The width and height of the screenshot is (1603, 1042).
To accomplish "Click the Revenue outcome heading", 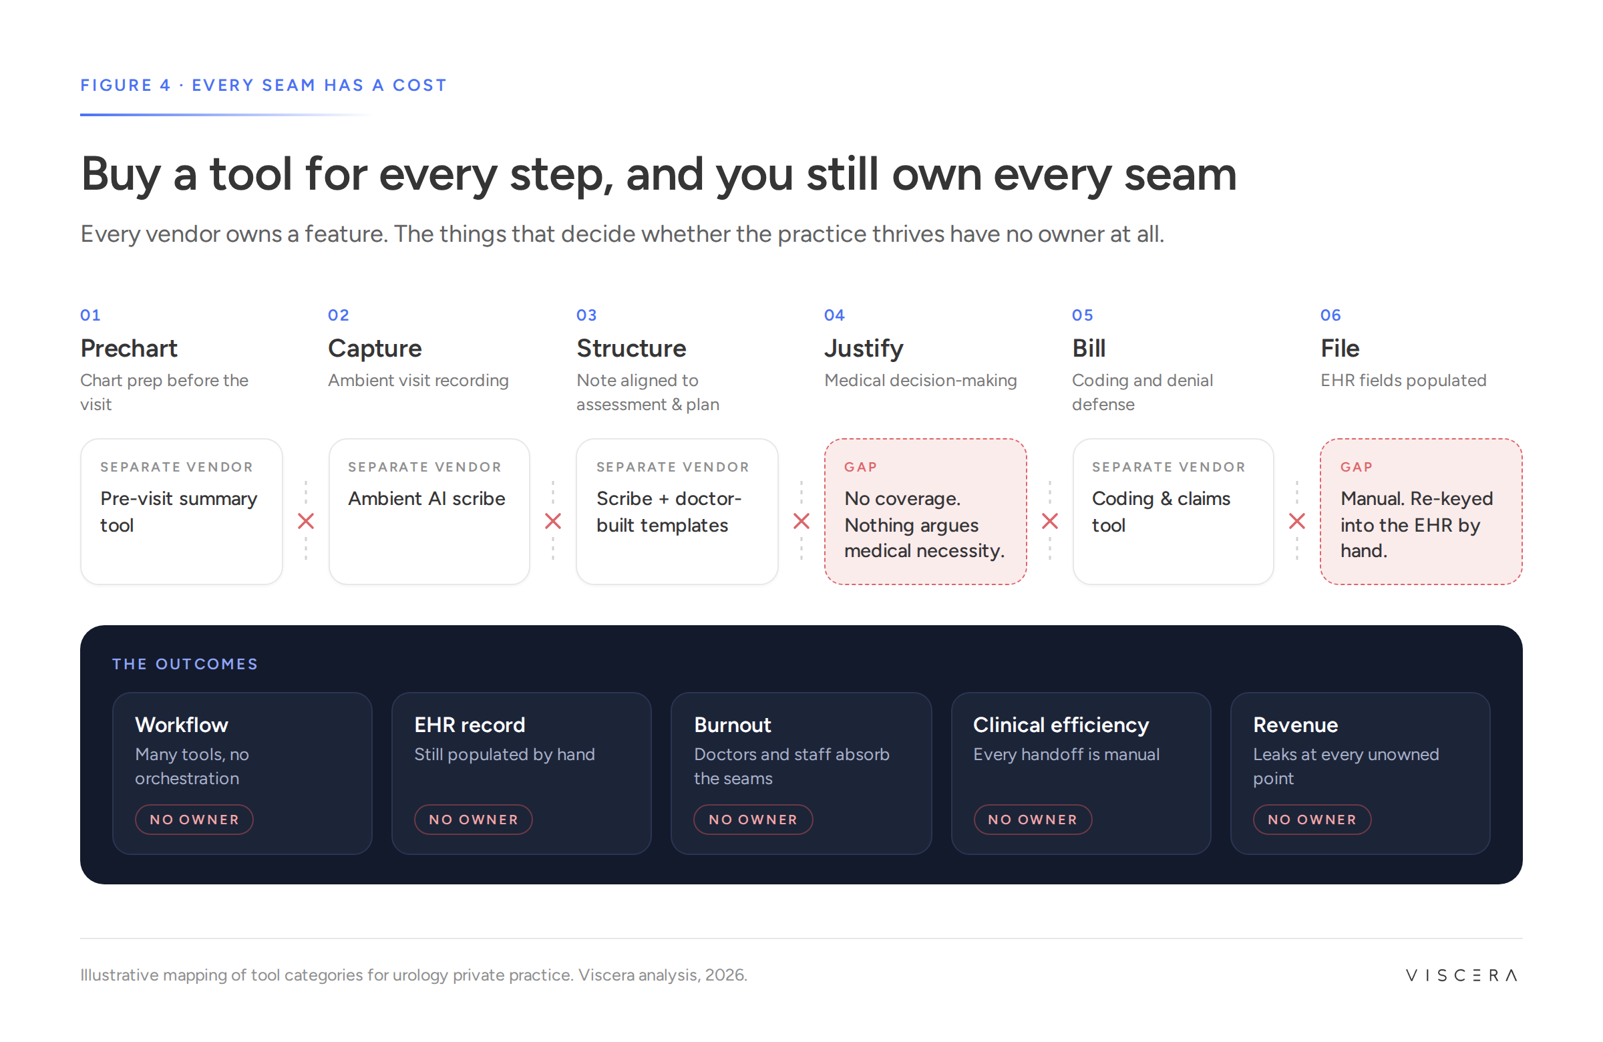I will coord(1295,725).
